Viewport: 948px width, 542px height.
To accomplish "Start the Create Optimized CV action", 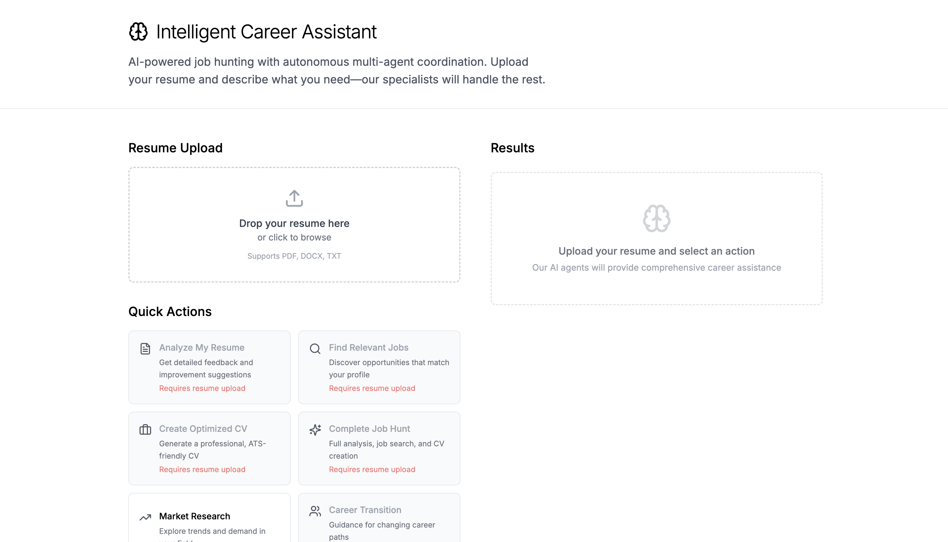I will coord(209,448).
